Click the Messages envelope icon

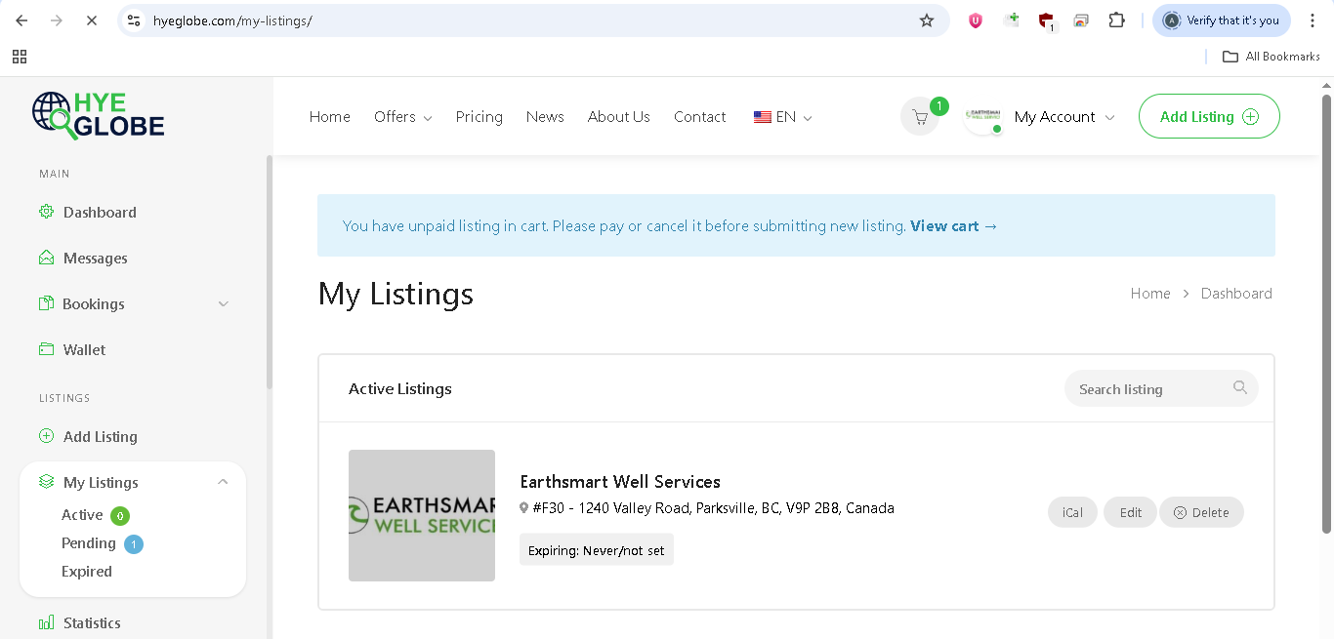46,258
